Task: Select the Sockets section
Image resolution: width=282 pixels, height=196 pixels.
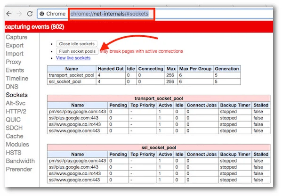Action: coord(17,95)
